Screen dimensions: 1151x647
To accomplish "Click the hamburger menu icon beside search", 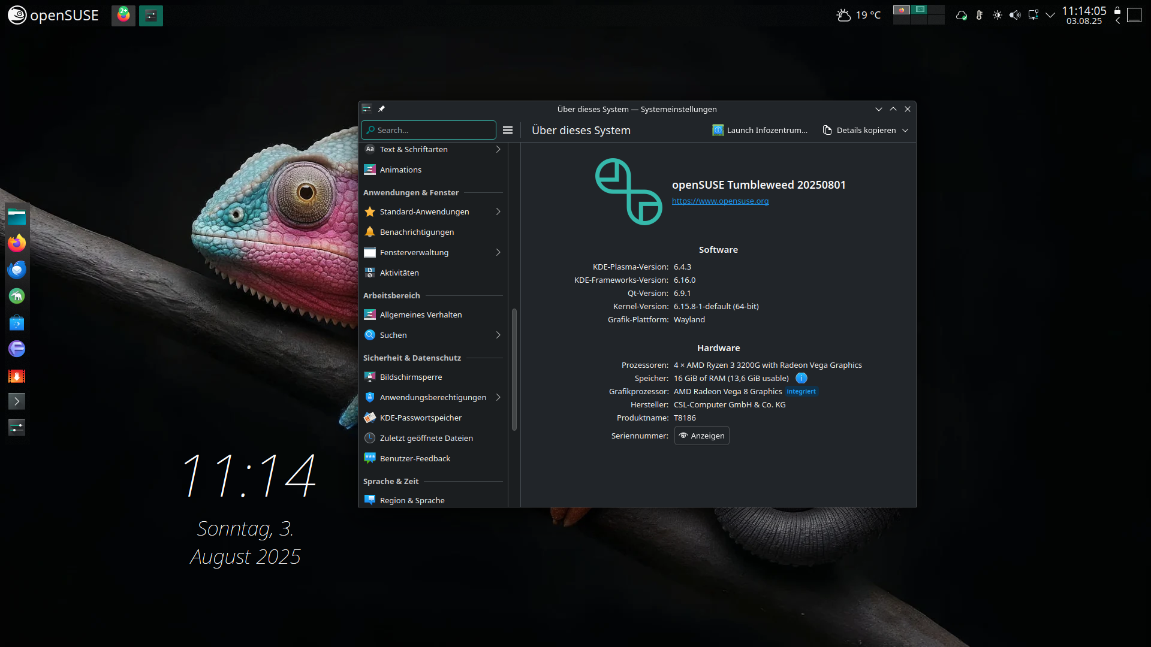I will pos(508,130).
